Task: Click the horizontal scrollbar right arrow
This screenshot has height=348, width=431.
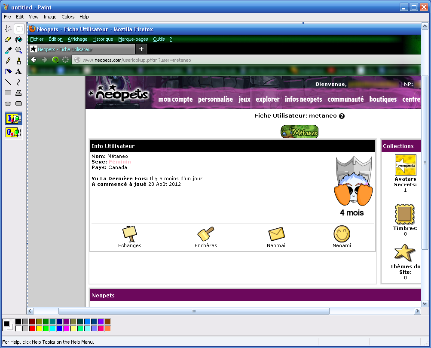Action: [x=418, y=311]
